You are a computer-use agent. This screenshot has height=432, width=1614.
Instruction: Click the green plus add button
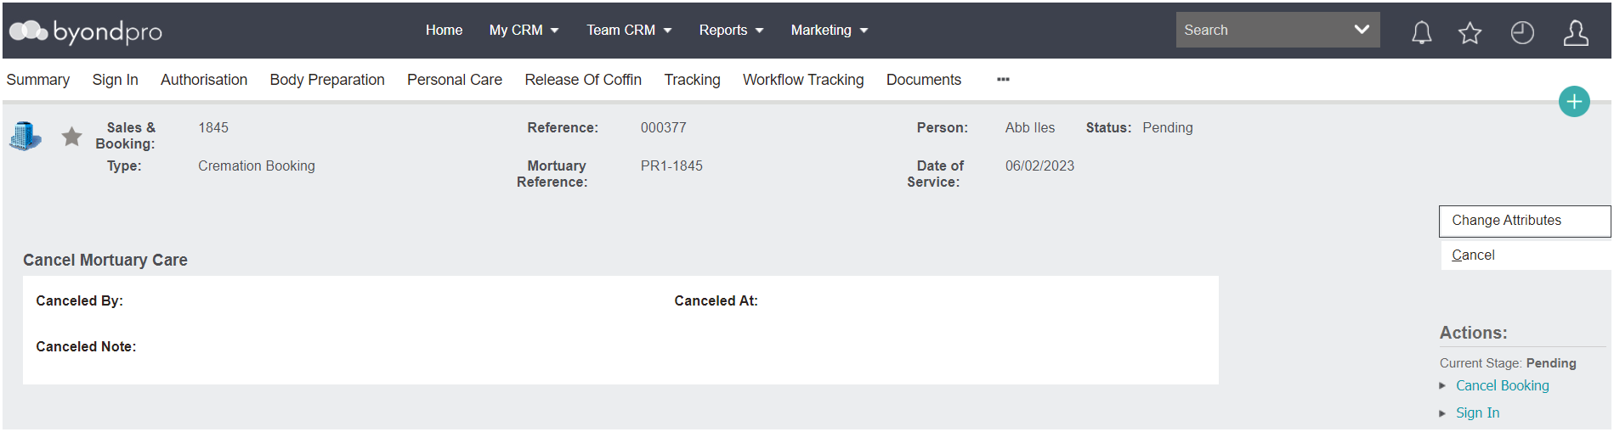pyautogui.click(x=1574, y=102)
